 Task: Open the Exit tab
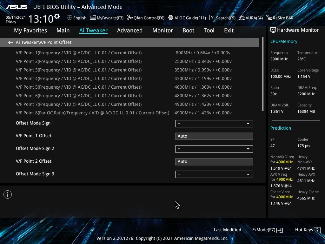229,30
